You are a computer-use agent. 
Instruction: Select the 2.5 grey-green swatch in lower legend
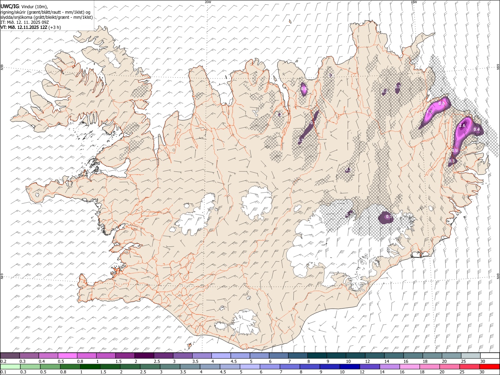pyautogui.click(x=150, y=366)
